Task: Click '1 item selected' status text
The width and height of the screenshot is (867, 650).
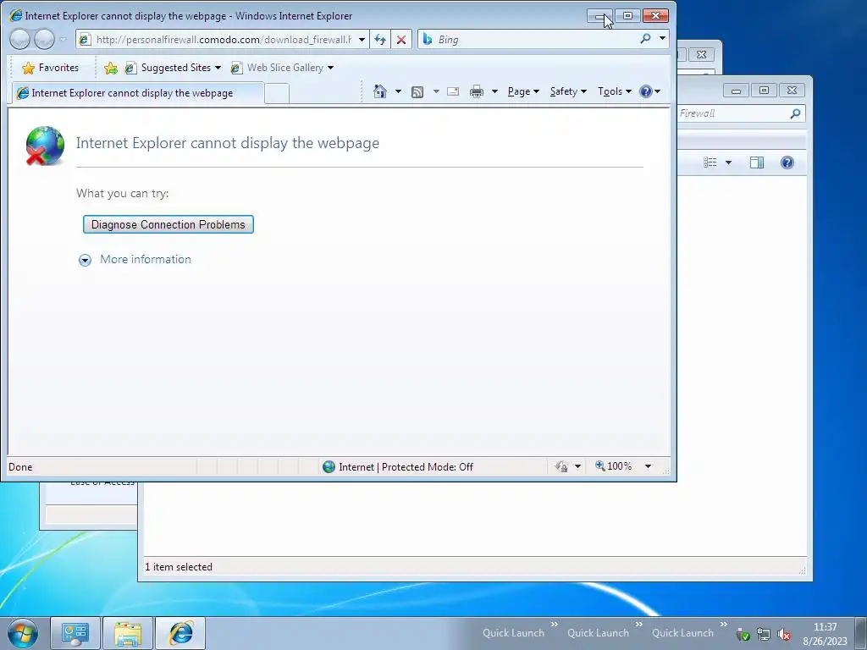Action: click(x=179, y=567)
